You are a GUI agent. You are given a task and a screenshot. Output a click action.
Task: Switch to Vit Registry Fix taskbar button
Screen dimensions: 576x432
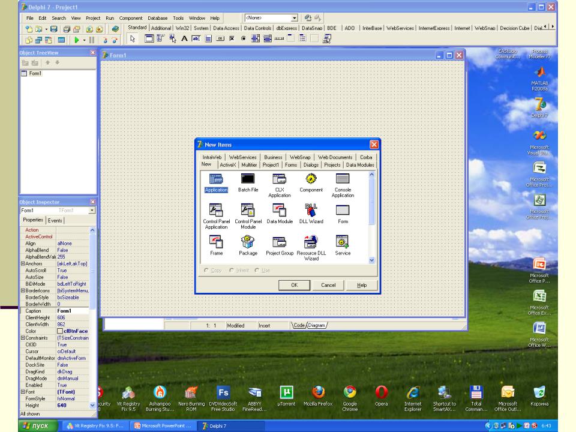(95, 426)
